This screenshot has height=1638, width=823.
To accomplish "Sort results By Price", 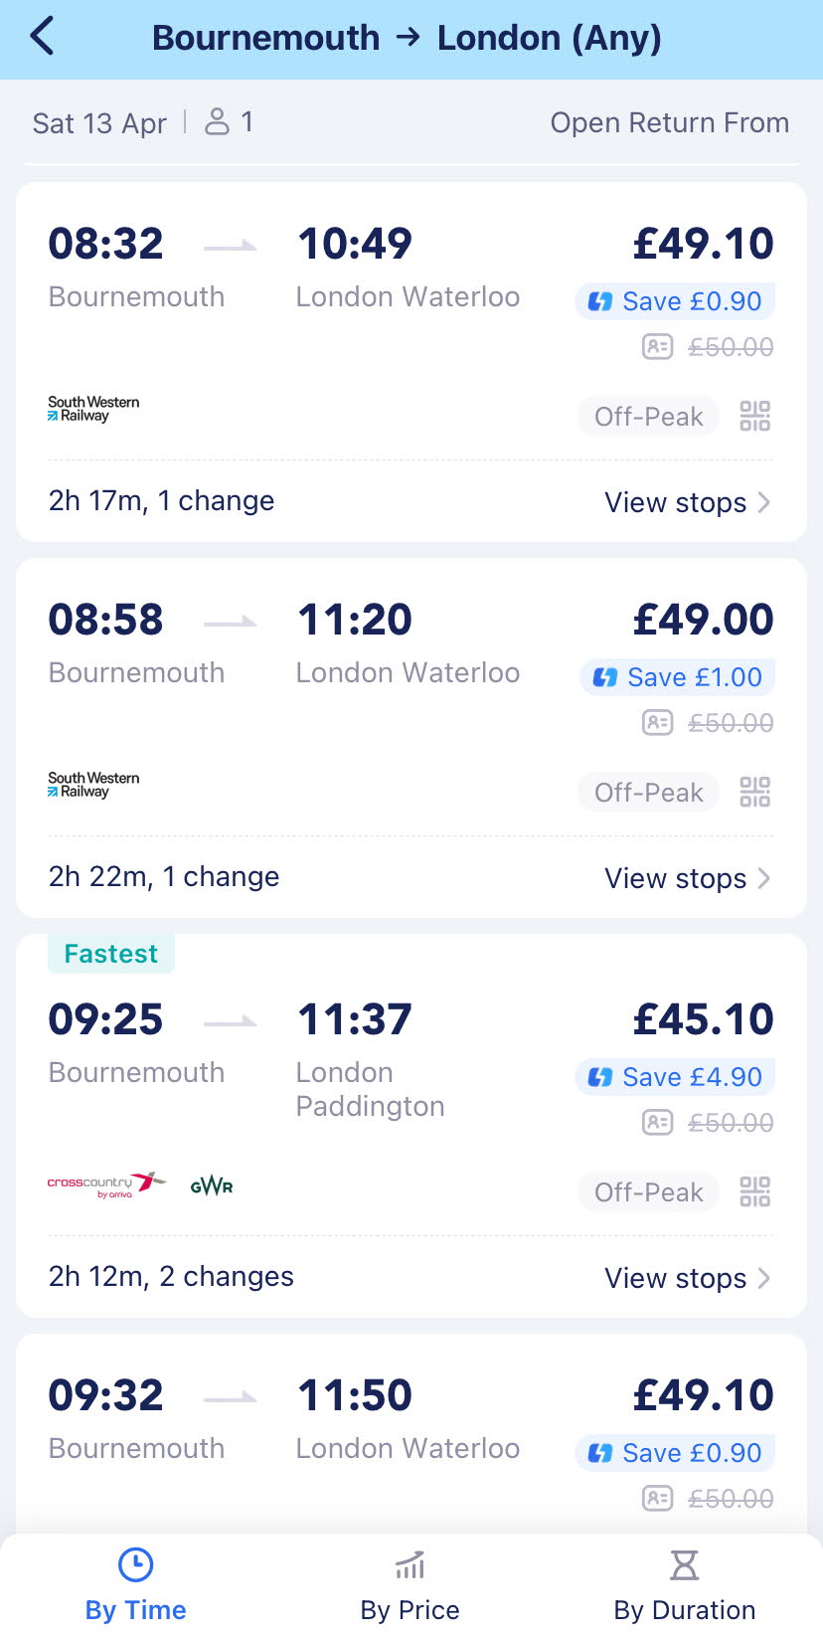I will pyautogui.click(x=410, y=1585).
